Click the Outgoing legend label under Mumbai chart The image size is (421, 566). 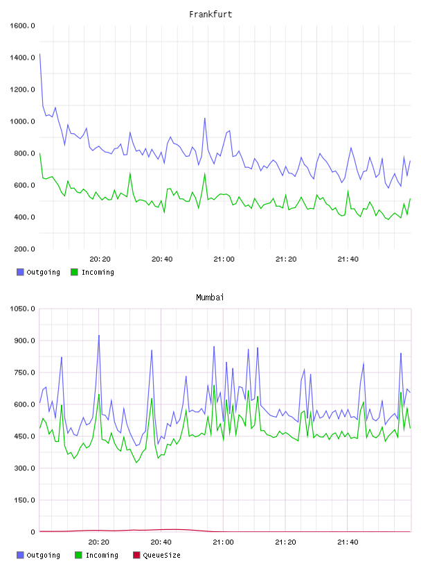click(43, 556)
